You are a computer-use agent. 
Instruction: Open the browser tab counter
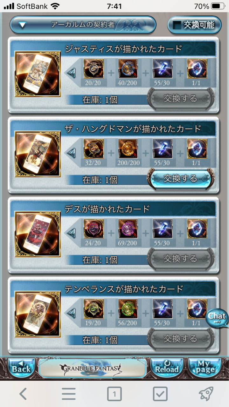point(114,394)
